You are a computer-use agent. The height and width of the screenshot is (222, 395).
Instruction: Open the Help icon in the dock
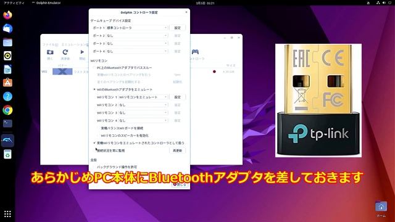click(7, 96)
